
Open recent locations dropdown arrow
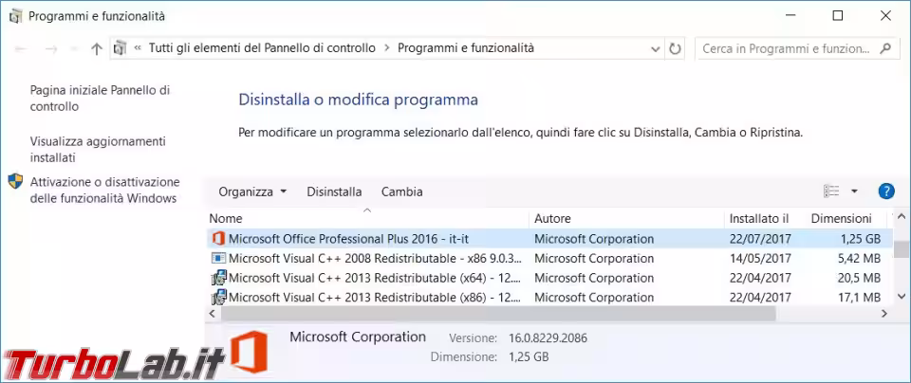(x=74, y=49)
